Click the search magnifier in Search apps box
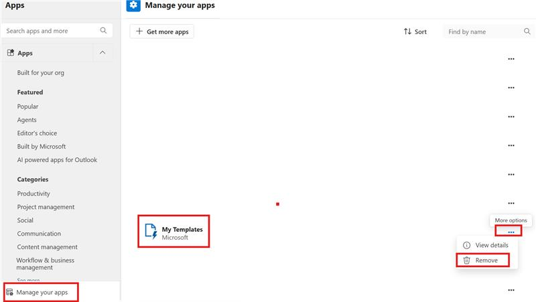This screenshot has width=536, height=302. tap(103, 30)
